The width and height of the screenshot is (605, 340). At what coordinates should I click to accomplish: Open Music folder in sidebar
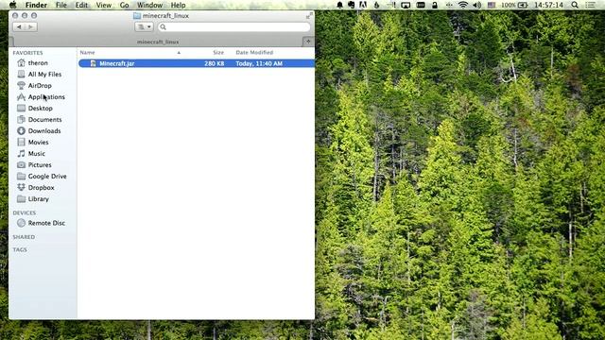(36, 153)
